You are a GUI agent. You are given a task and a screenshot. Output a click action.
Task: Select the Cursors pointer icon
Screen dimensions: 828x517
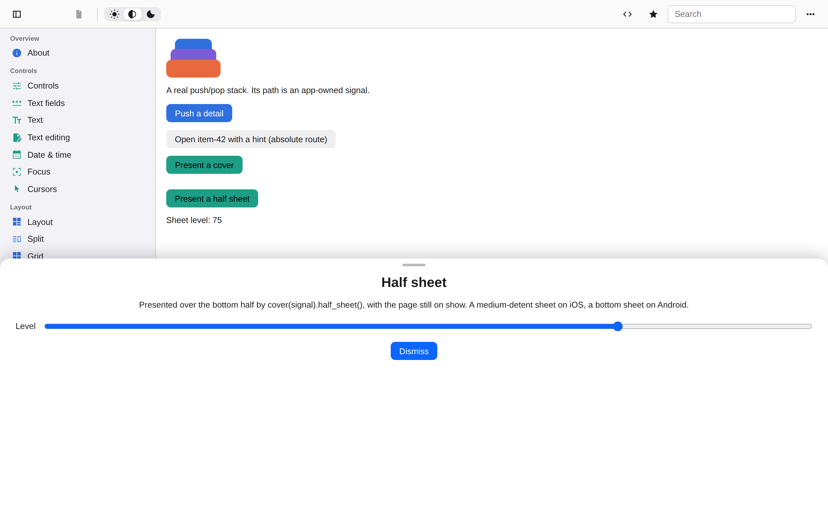coord(17,189)
